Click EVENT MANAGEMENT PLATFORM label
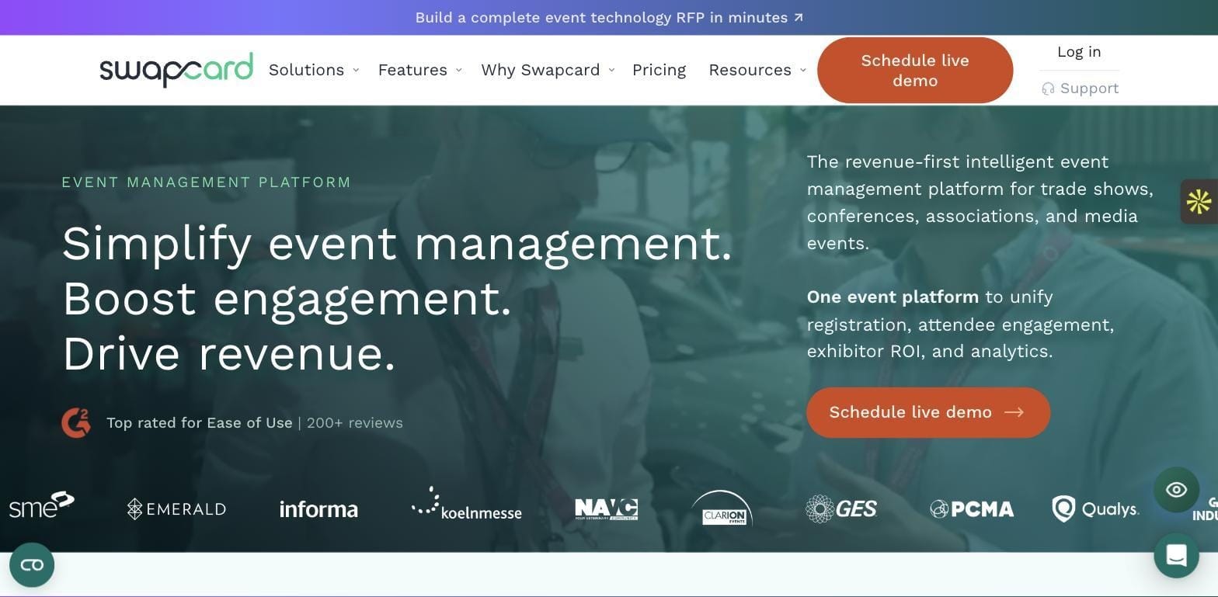The height and width of the screenshot is (597, 1218). [x=207, y=182]
